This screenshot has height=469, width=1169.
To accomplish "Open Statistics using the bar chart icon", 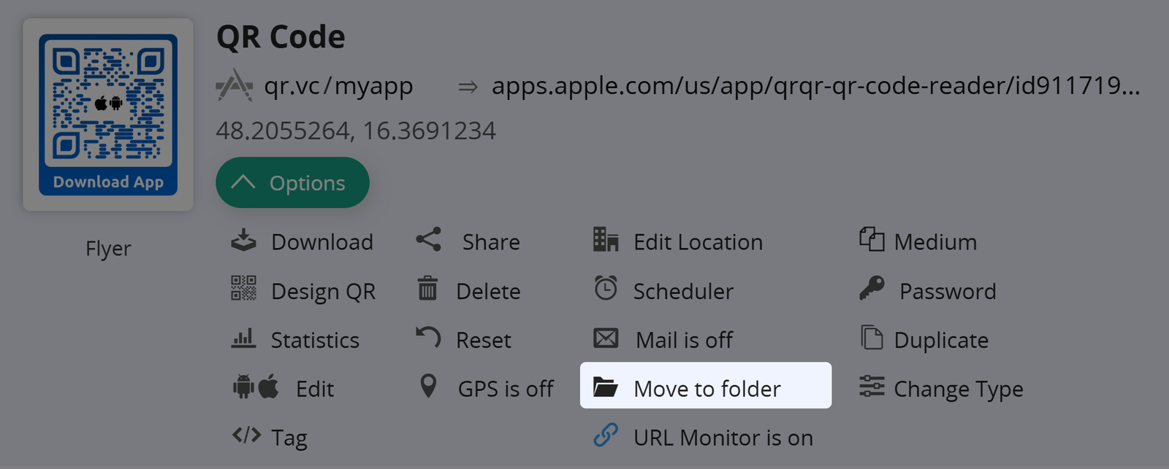I will point(243,338).
